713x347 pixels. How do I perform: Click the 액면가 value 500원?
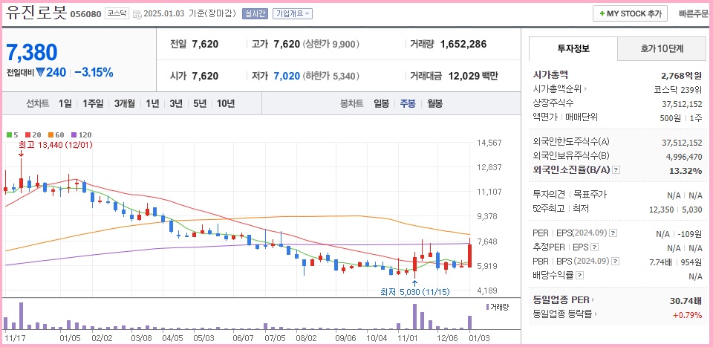[670, 118]
